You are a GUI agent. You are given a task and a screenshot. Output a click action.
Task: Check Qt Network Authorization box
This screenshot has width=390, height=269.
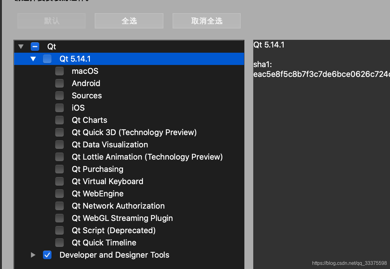(59, 206)
